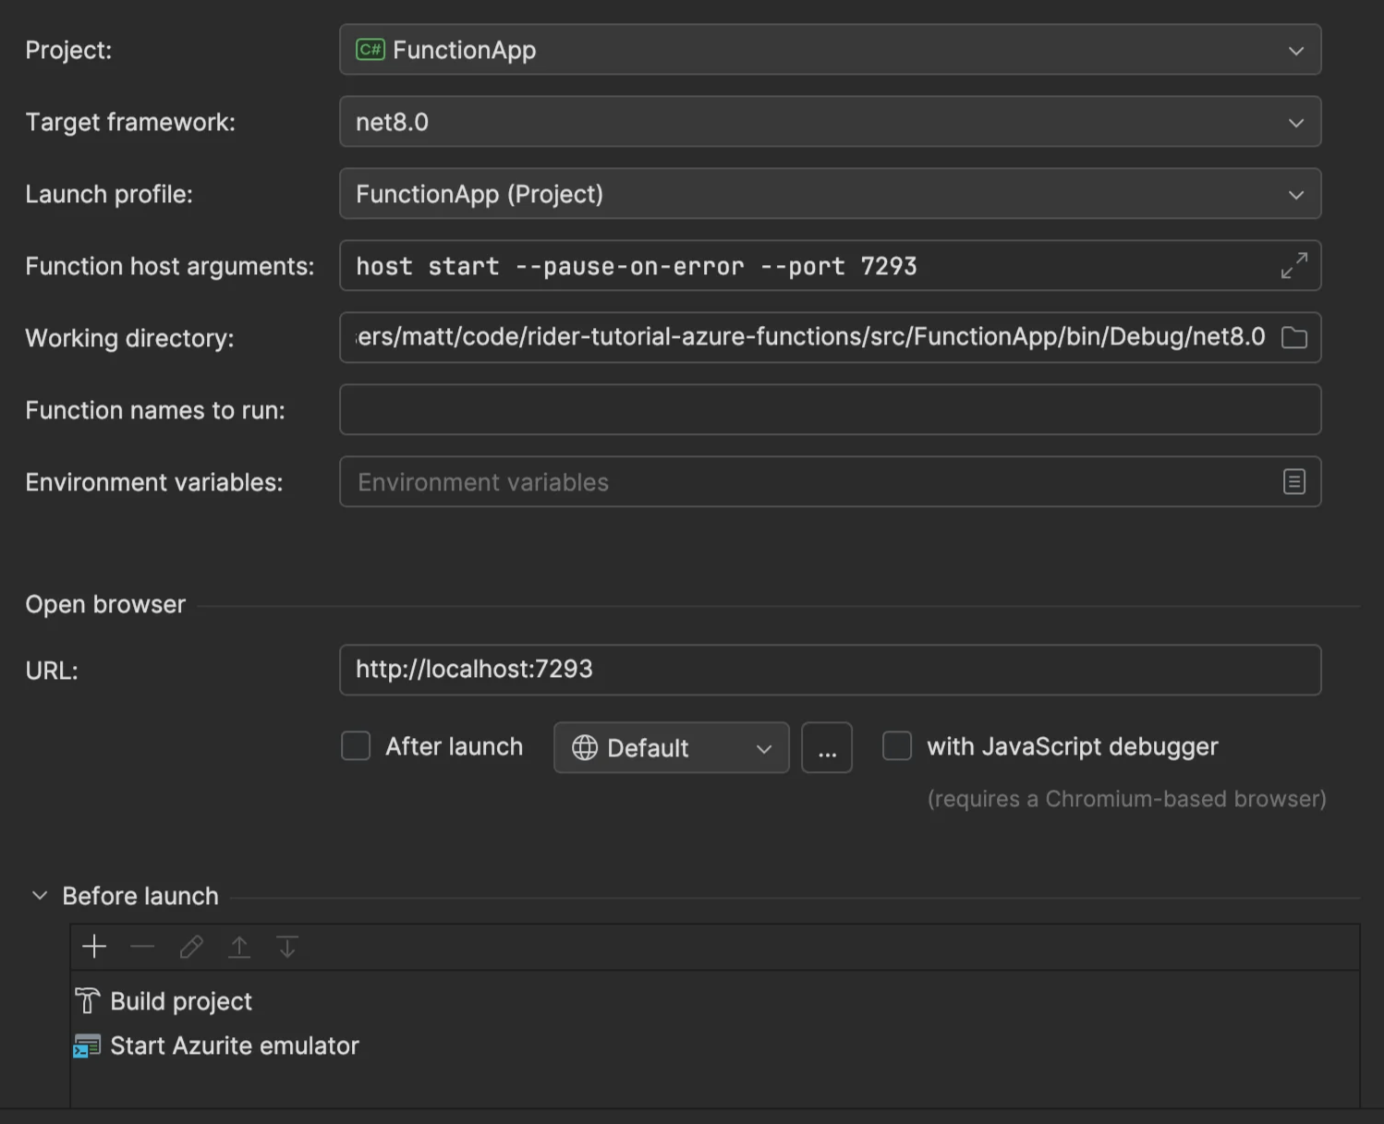
Task: Click inside the Function names to run field
Action: (829, 409)
